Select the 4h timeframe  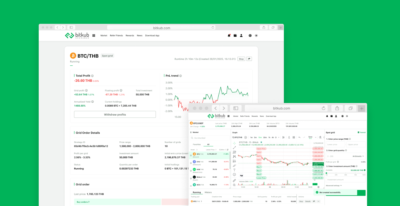coord(273,137)
